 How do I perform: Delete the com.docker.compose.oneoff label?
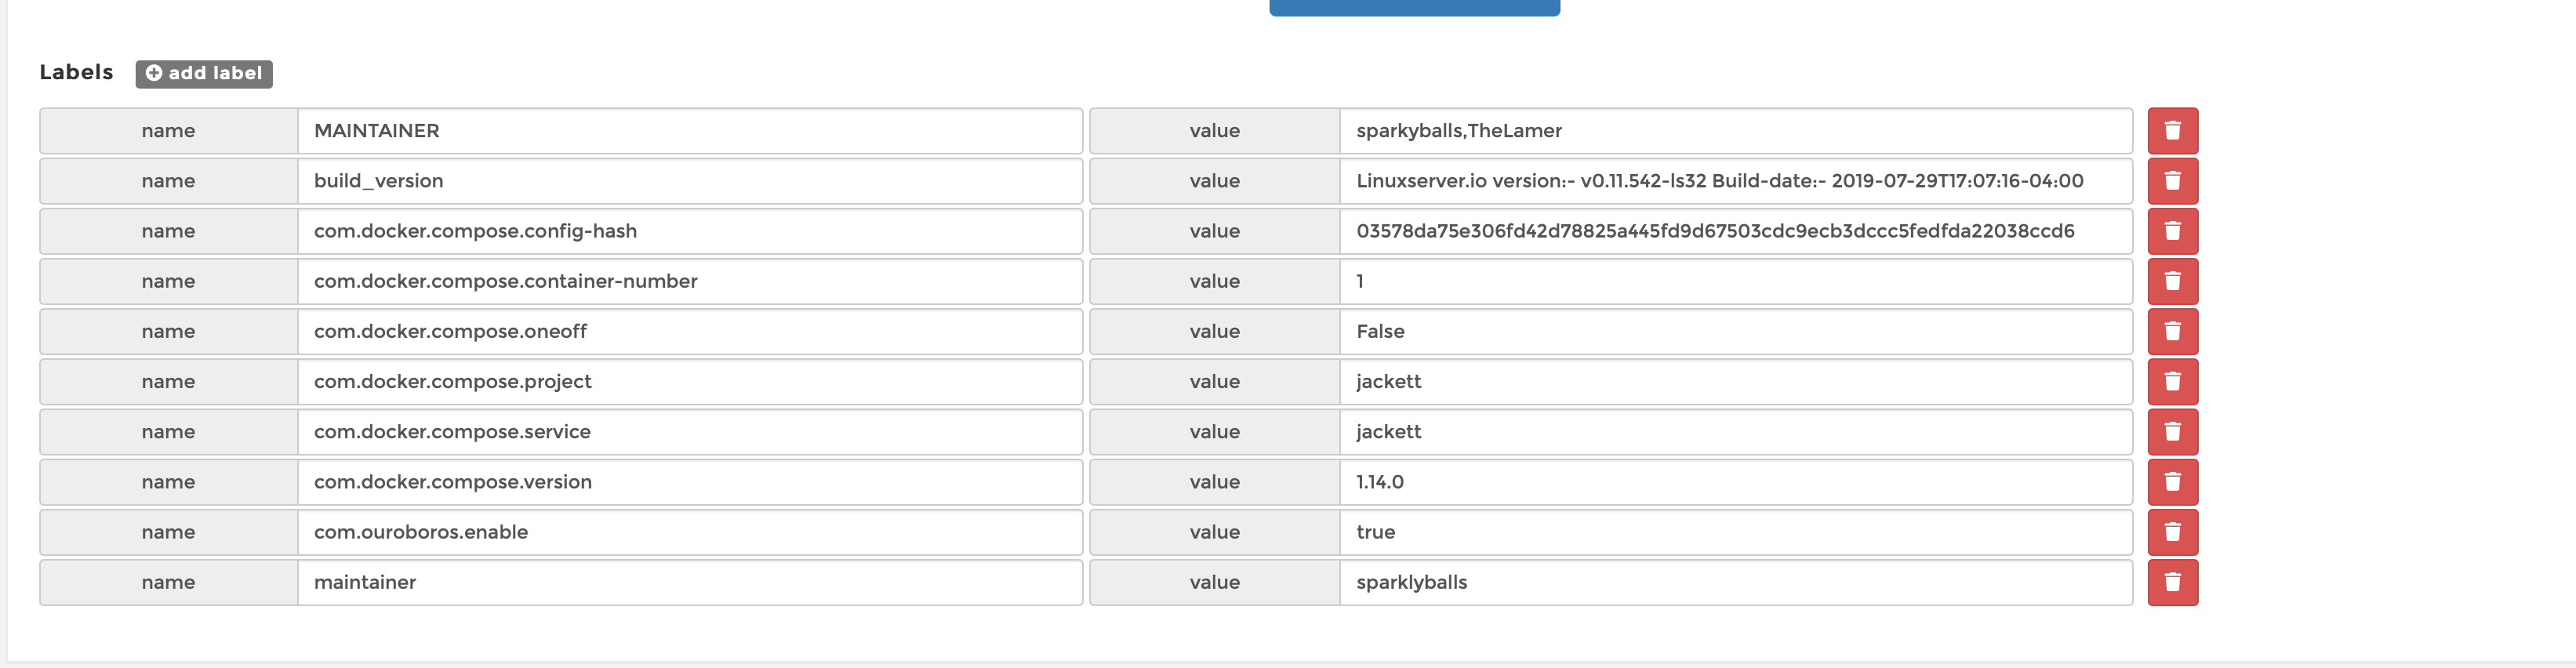click(x=2172, y=331)
